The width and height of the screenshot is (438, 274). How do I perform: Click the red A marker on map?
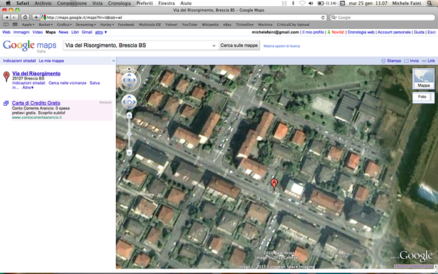click(x=274, y=185)
